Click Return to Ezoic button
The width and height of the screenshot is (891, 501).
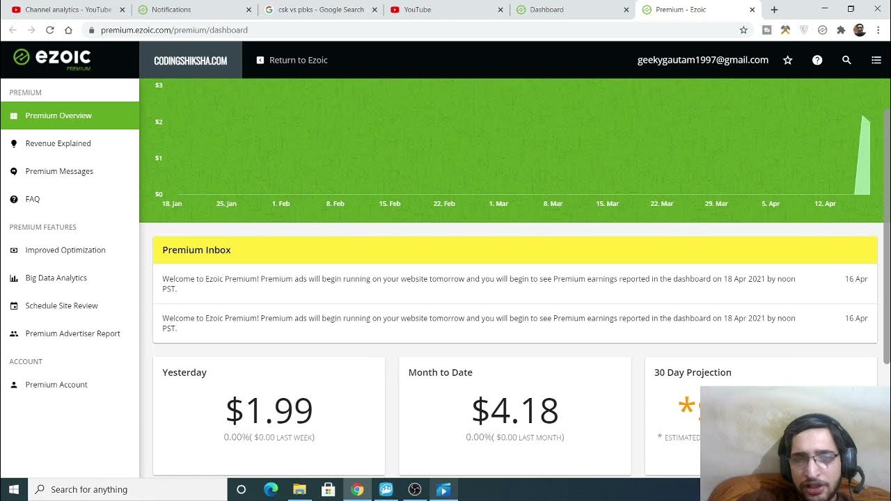click(292, 61)
